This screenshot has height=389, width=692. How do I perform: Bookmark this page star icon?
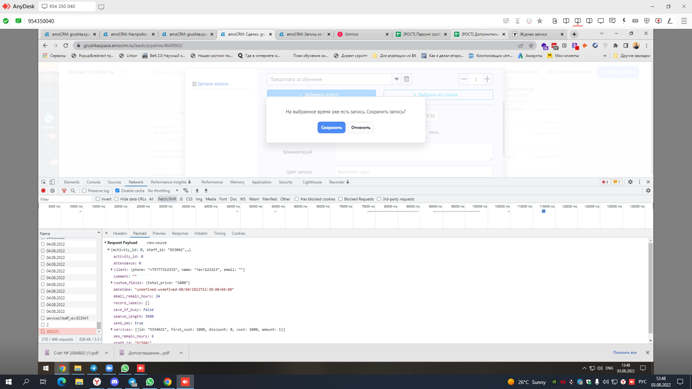point(531,45)
